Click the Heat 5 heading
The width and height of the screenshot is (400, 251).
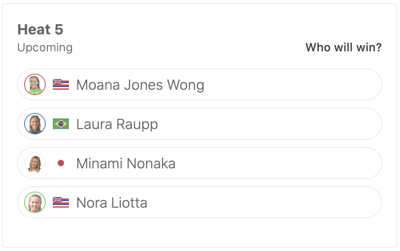tap(40, 30)
